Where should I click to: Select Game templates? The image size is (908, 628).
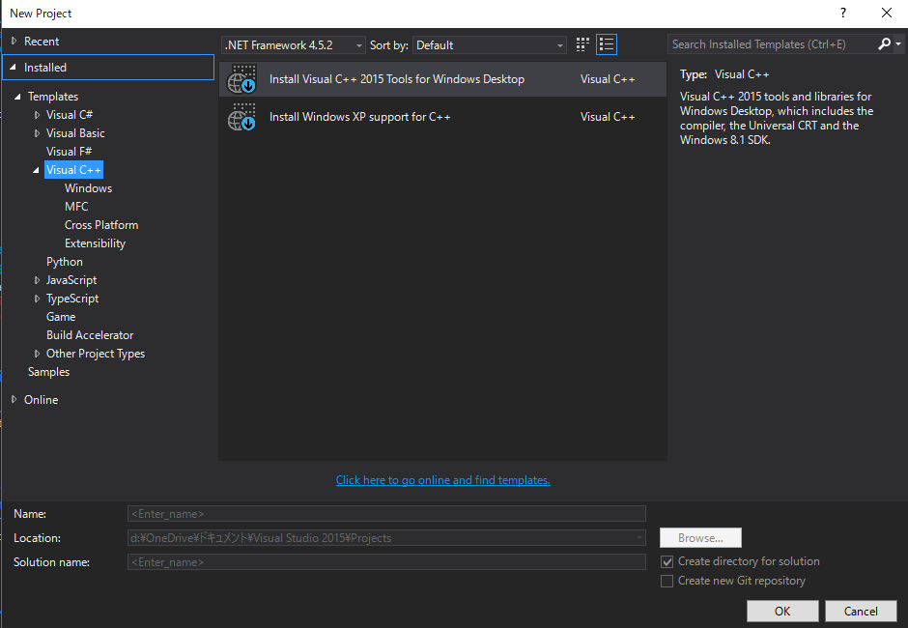click(x=61, y=317)
